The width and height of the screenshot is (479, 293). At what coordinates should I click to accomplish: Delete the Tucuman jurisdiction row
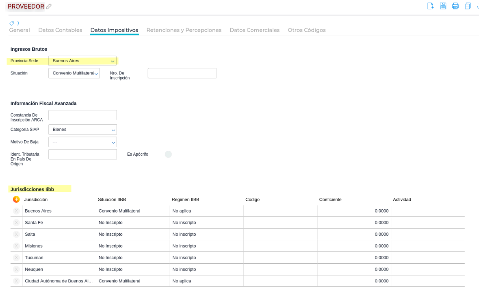tap(16, 258)
